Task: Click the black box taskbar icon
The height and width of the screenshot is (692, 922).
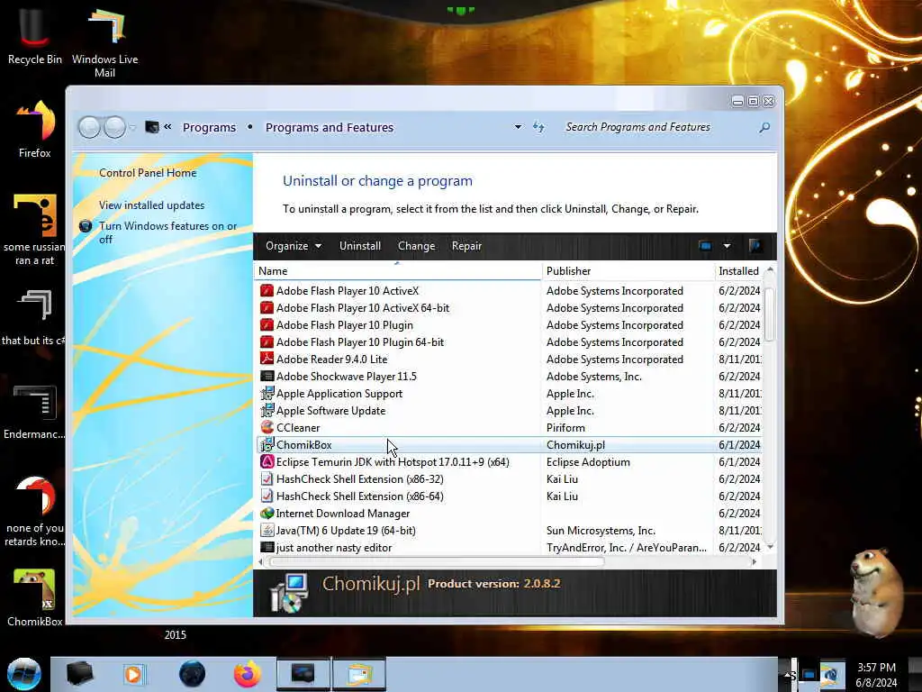Action: (79, 674)
